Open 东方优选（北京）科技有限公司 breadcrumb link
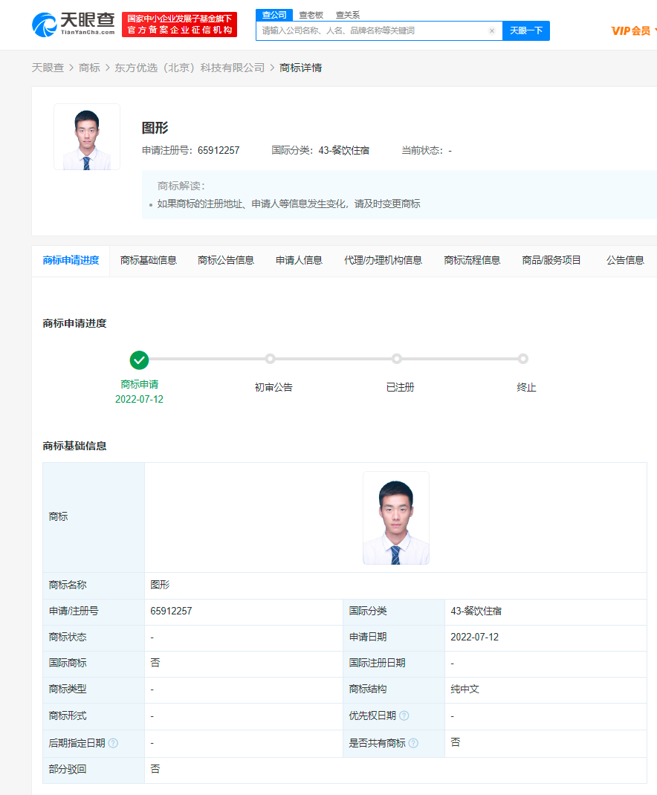The image size is (657, 795). pyautogui.click(x=190, y=68)
